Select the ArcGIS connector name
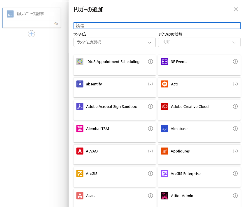245x207 pixels. [92, 174]
